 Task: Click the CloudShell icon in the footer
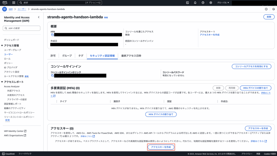[x=3, y=154]
